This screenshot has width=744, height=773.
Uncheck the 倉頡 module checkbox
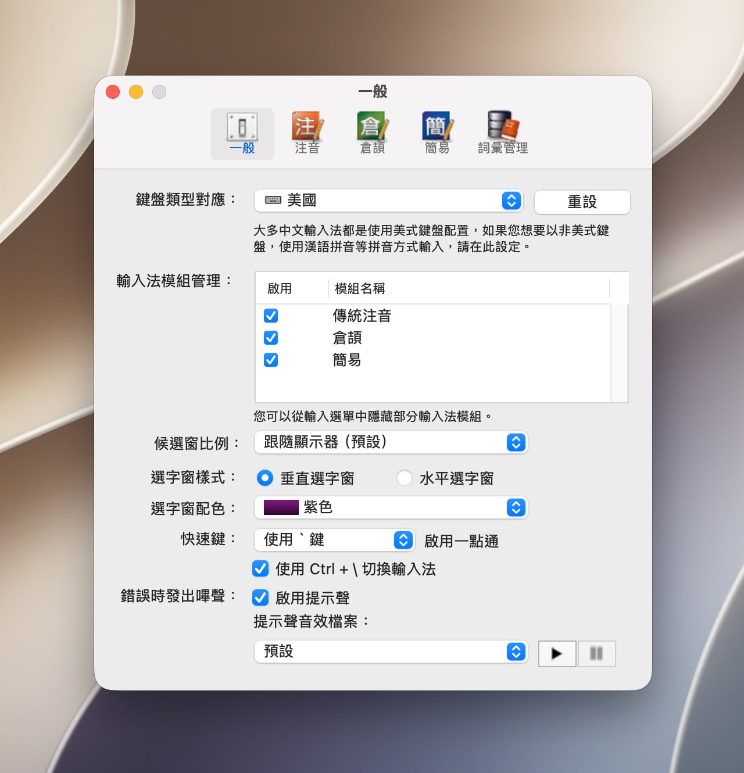pyautogui.click(x=271, y=338)
